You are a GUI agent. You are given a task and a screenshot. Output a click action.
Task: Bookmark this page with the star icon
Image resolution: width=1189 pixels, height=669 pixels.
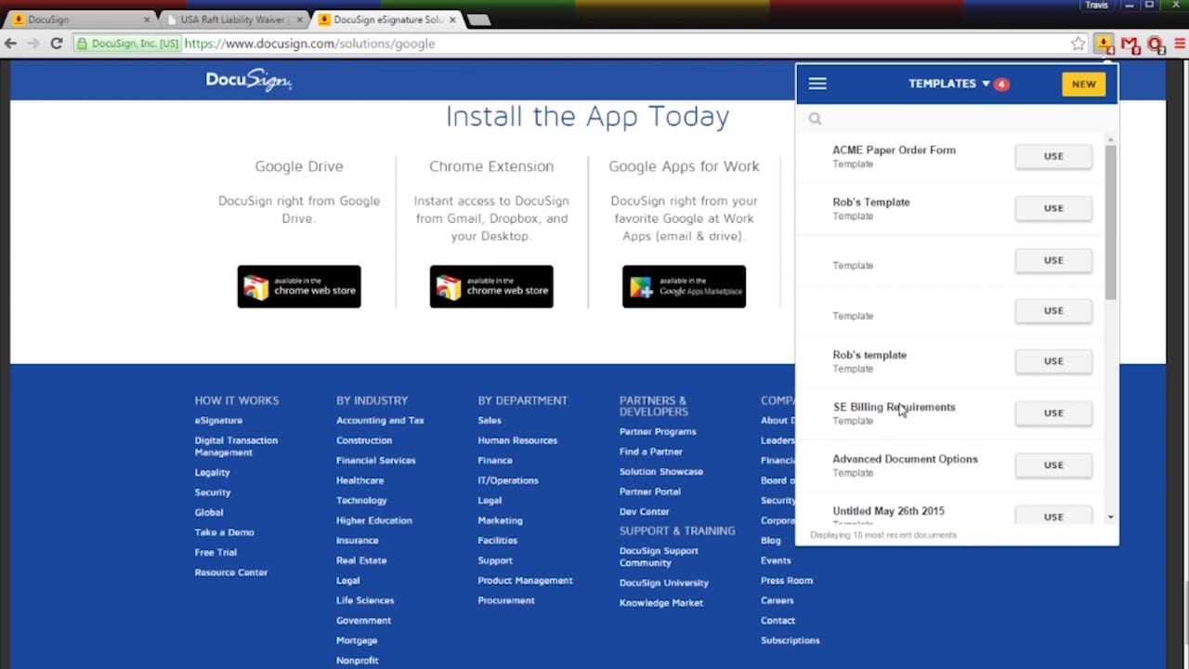pos(1078,44)
